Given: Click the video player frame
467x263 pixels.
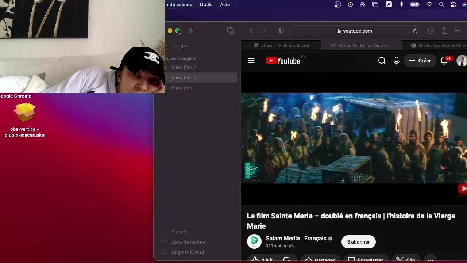Looking at the screenshot, I should (354, 138).
